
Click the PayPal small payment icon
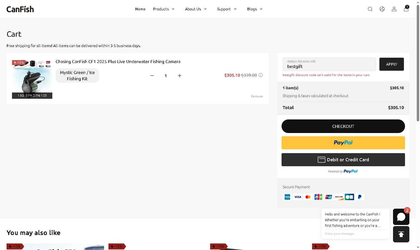point(360,197)
